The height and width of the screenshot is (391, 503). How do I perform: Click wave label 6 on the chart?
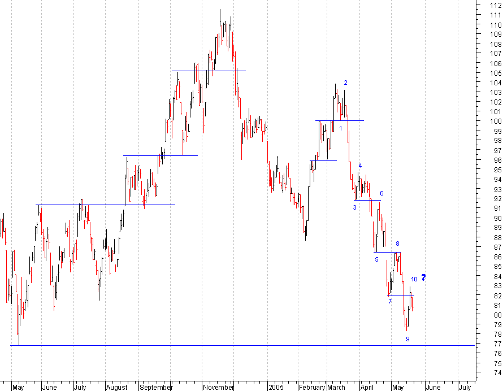pyautogui.click(x=381, y=193)
